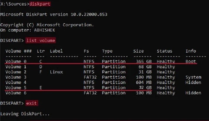The image size is (209, 121).
Task: Select the Volume 6 row label
Action: [16, 93]
